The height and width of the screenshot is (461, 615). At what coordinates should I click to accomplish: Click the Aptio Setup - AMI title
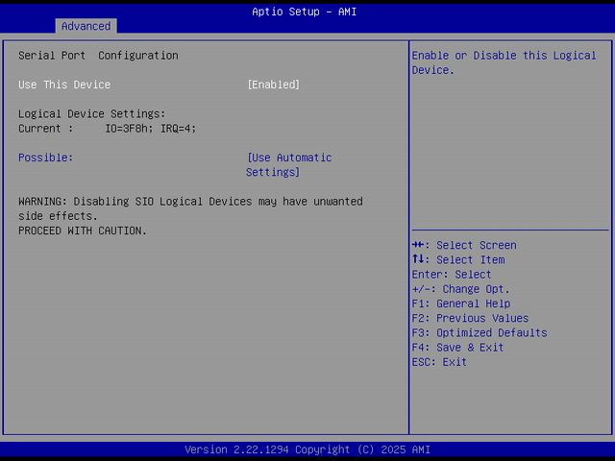coord(305,12)
